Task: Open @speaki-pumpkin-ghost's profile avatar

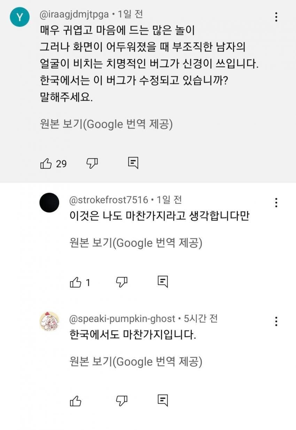Action: [x=49, y=321]
